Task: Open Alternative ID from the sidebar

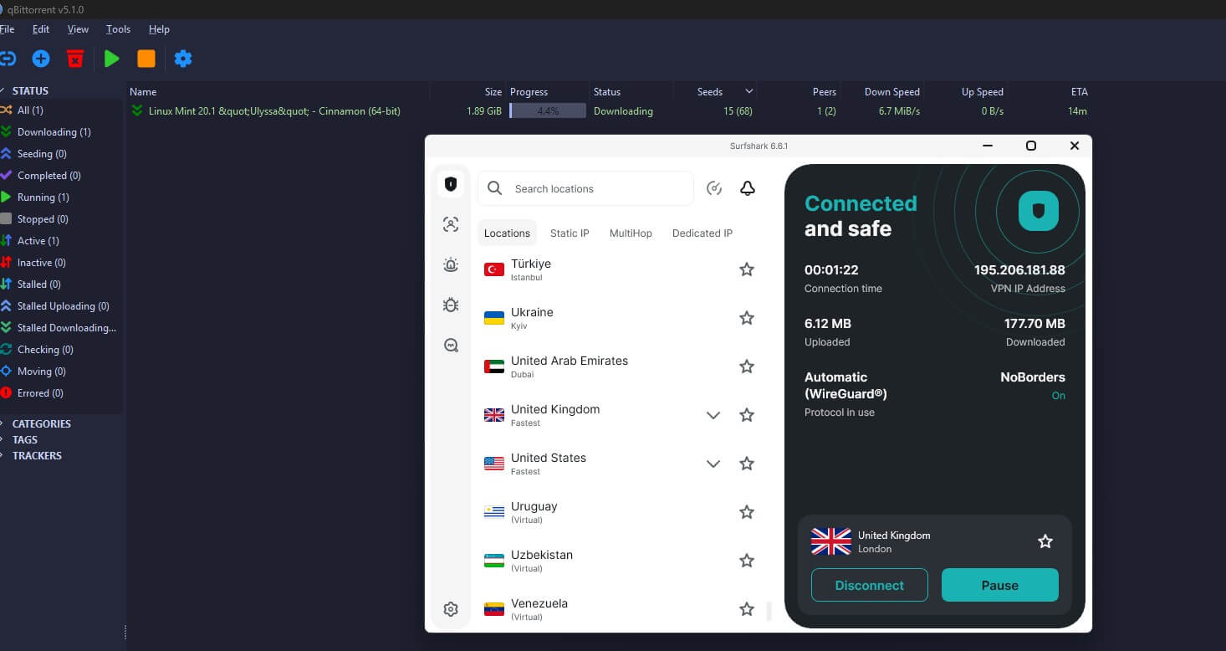Action: click(x=451, y=224)
